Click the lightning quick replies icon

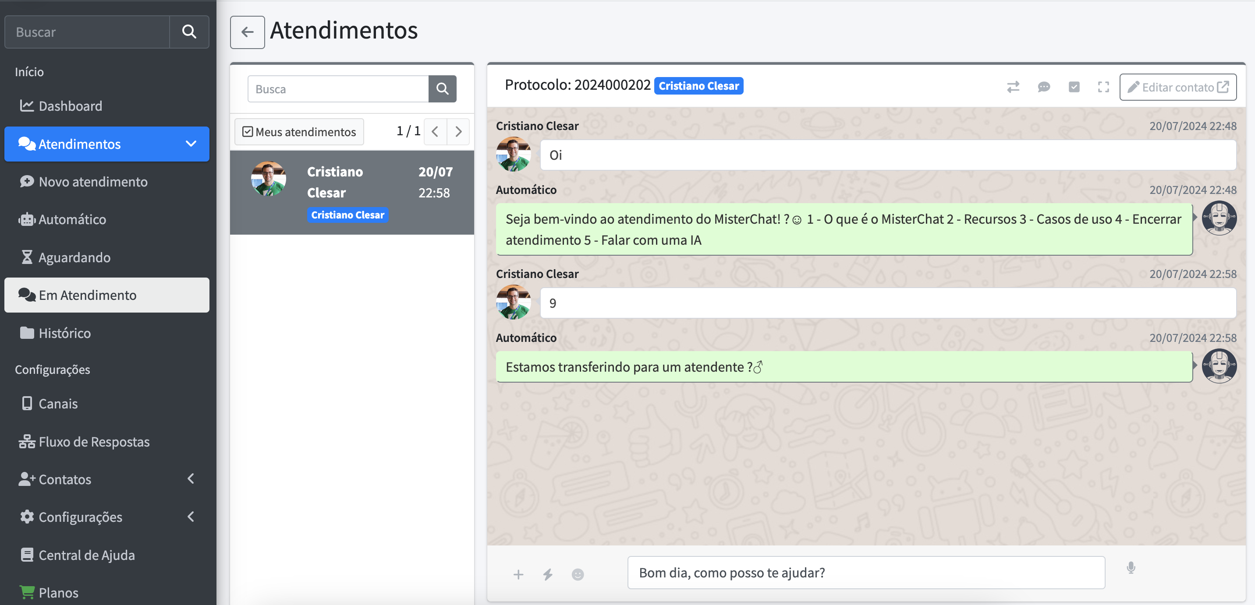[548, 574]
